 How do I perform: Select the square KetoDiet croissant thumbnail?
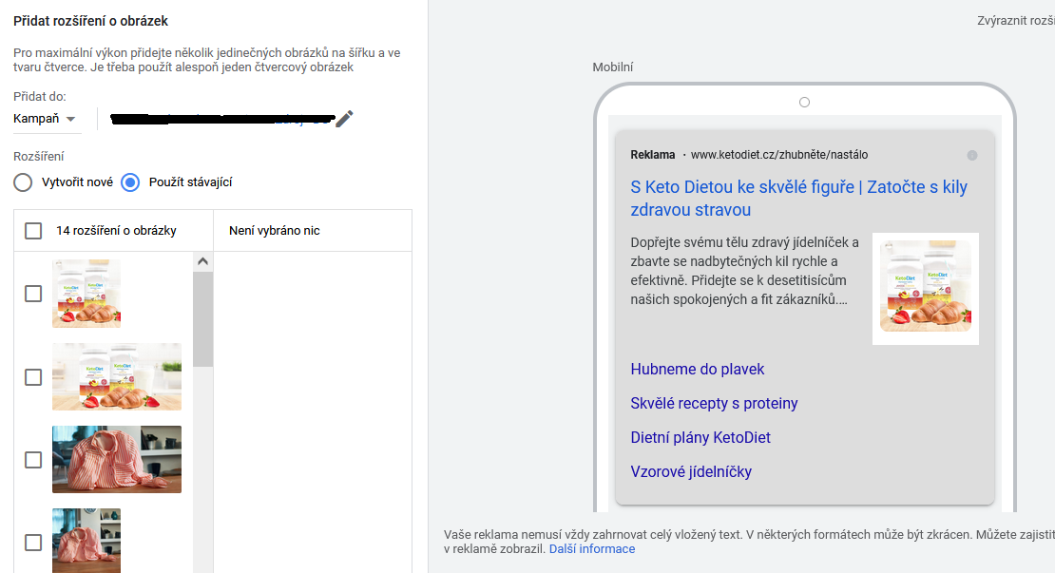click(86, 294)
